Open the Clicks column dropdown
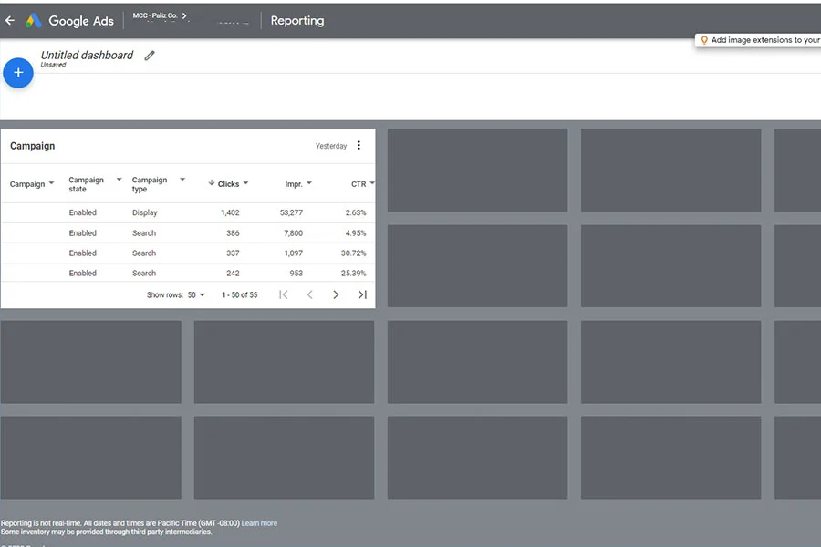Image resolution: width=821 pixels, height=547 pixels. click(245, 183)
